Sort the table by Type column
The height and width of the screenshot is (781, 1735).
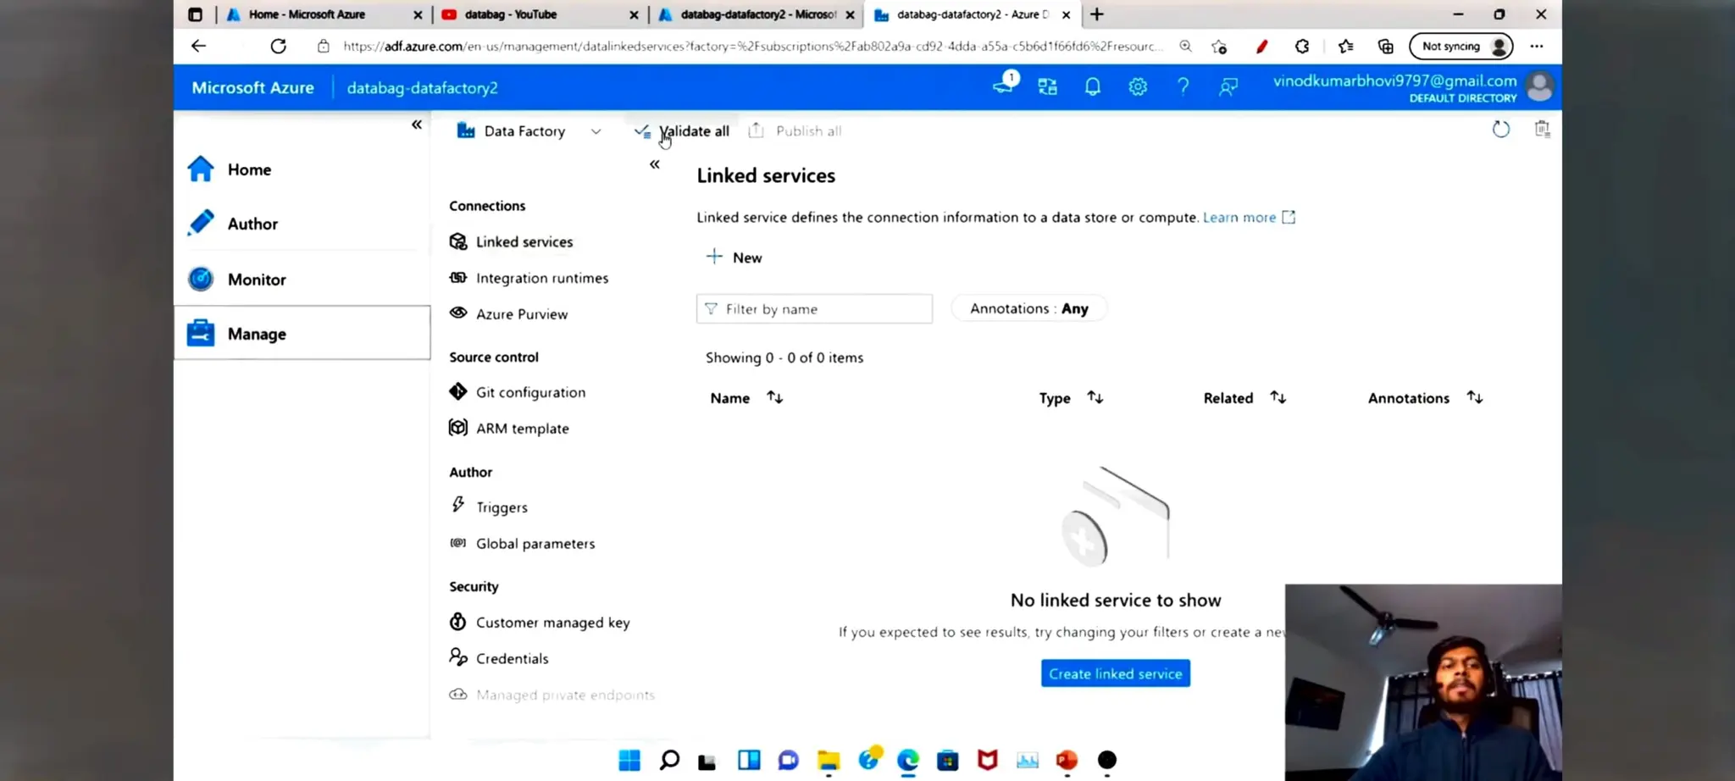(x=1071, y=398)
